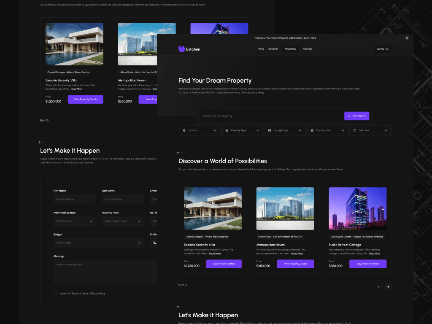Open the Services nav item

click(x=308, y=49)
